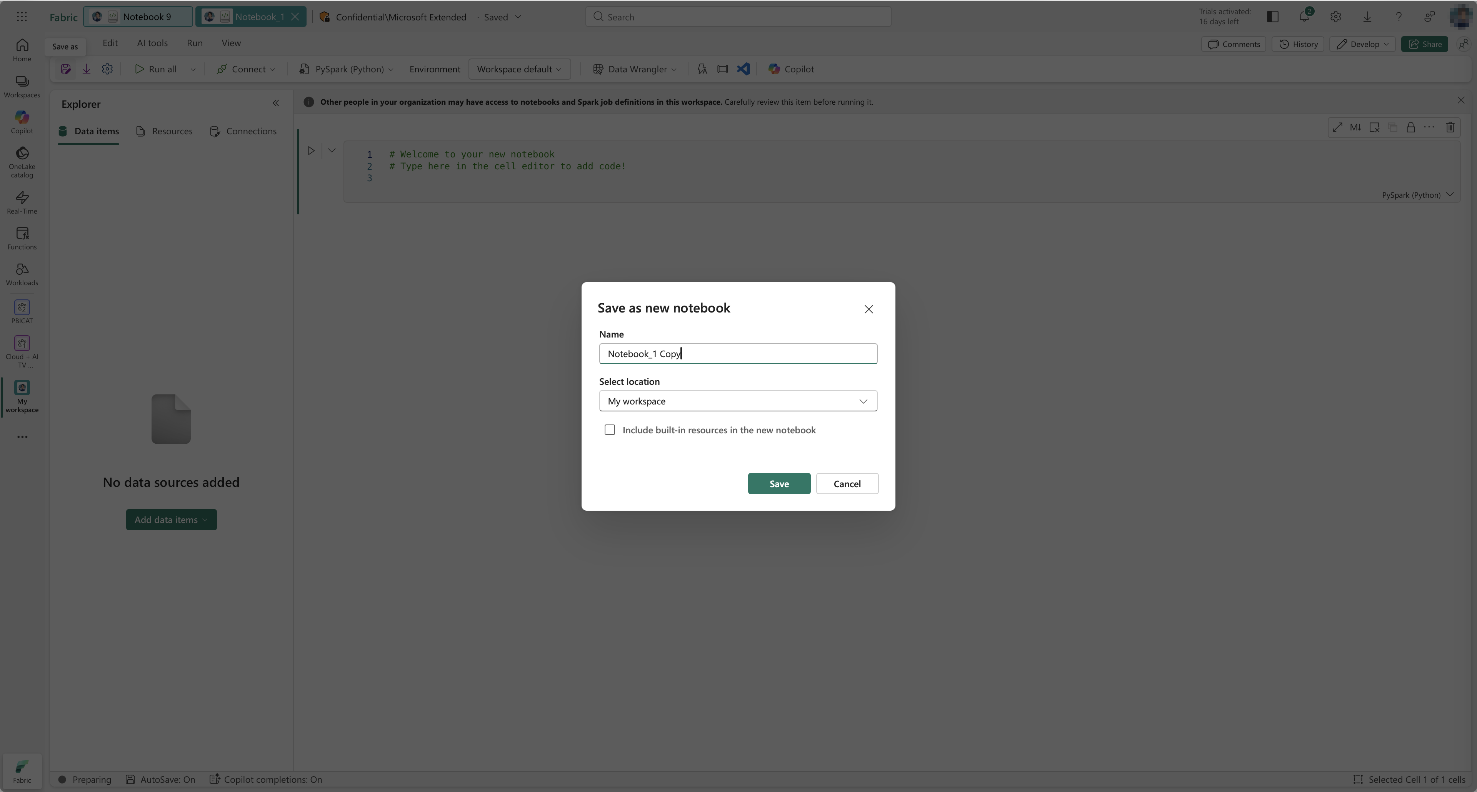Switch to Connections tab in Explorer
The height and width of the screenshot is (792, 1477).
(x=244, y=131)
